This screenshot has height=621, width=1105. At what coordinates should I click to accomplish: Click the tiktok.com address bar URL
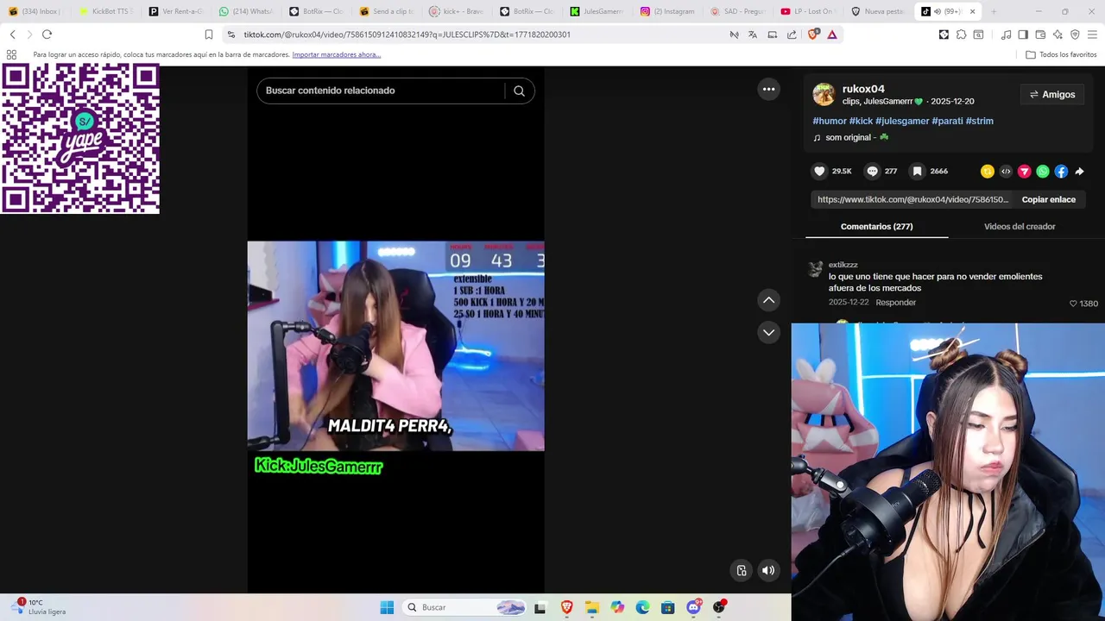pos(407,34)
